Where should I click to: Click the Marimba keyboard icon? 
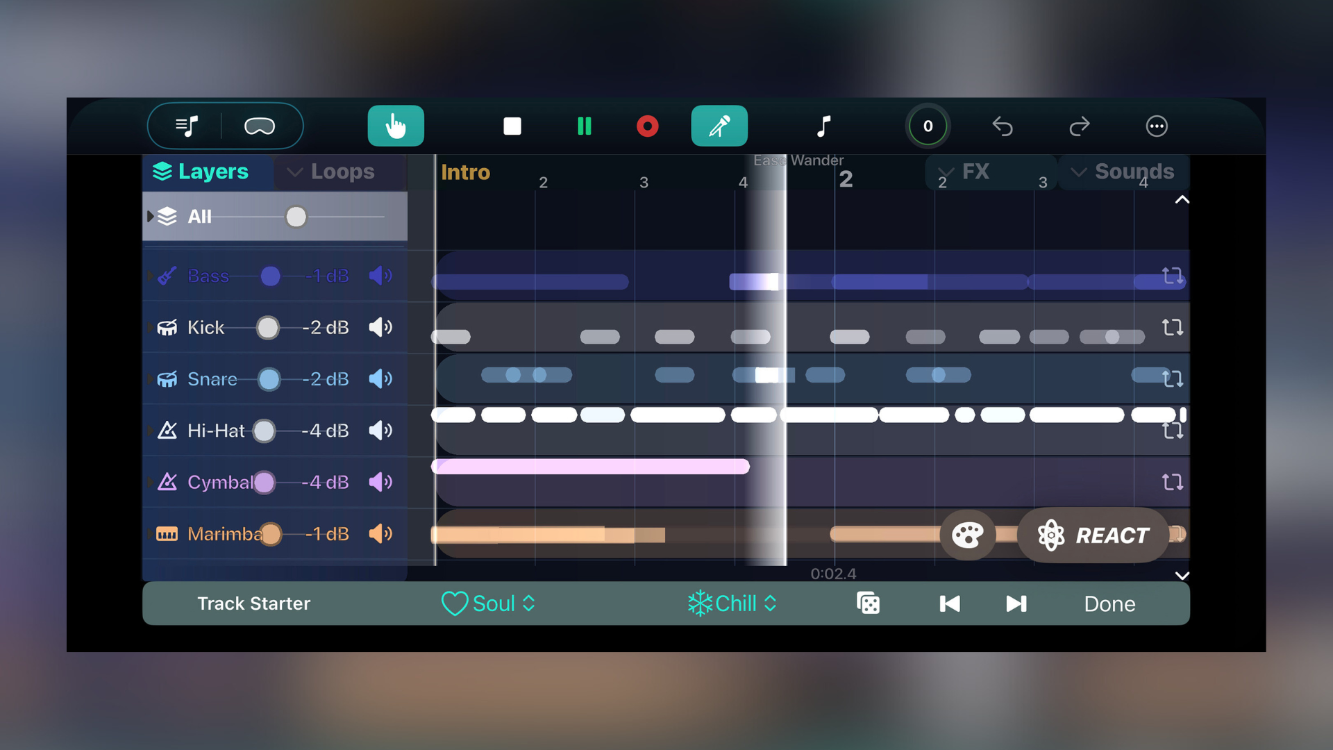point(167,534)
